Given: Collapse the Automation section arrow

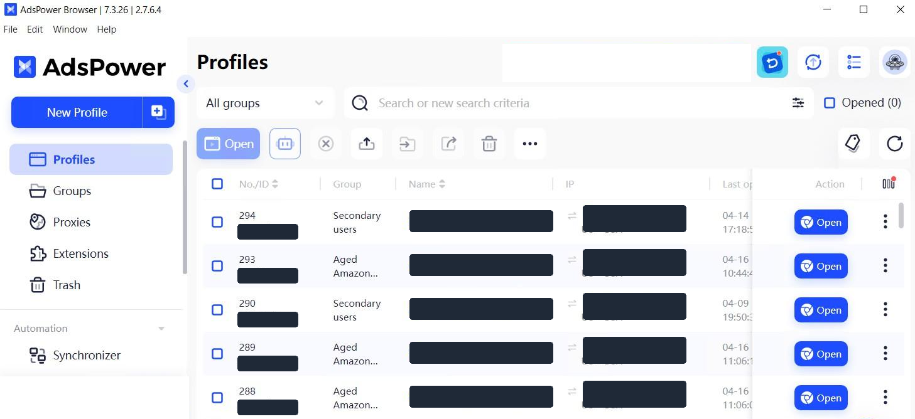Looking at the screenshot, I should click(161, 329).
